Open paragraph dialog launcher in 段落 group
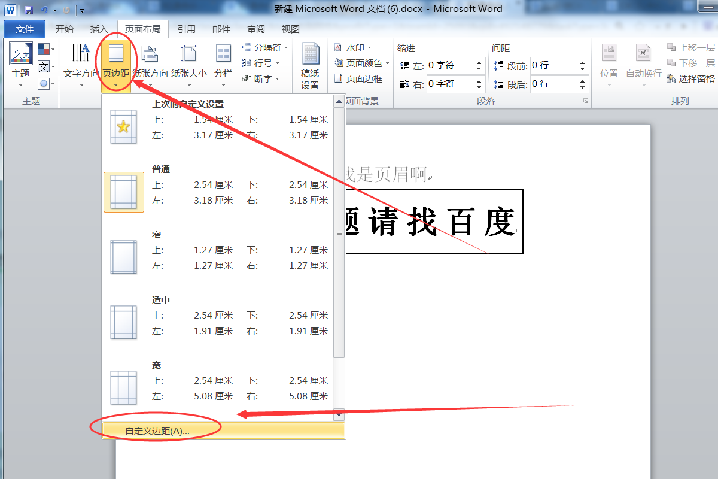Screen dimensions: 718x479 click(585, 101)
